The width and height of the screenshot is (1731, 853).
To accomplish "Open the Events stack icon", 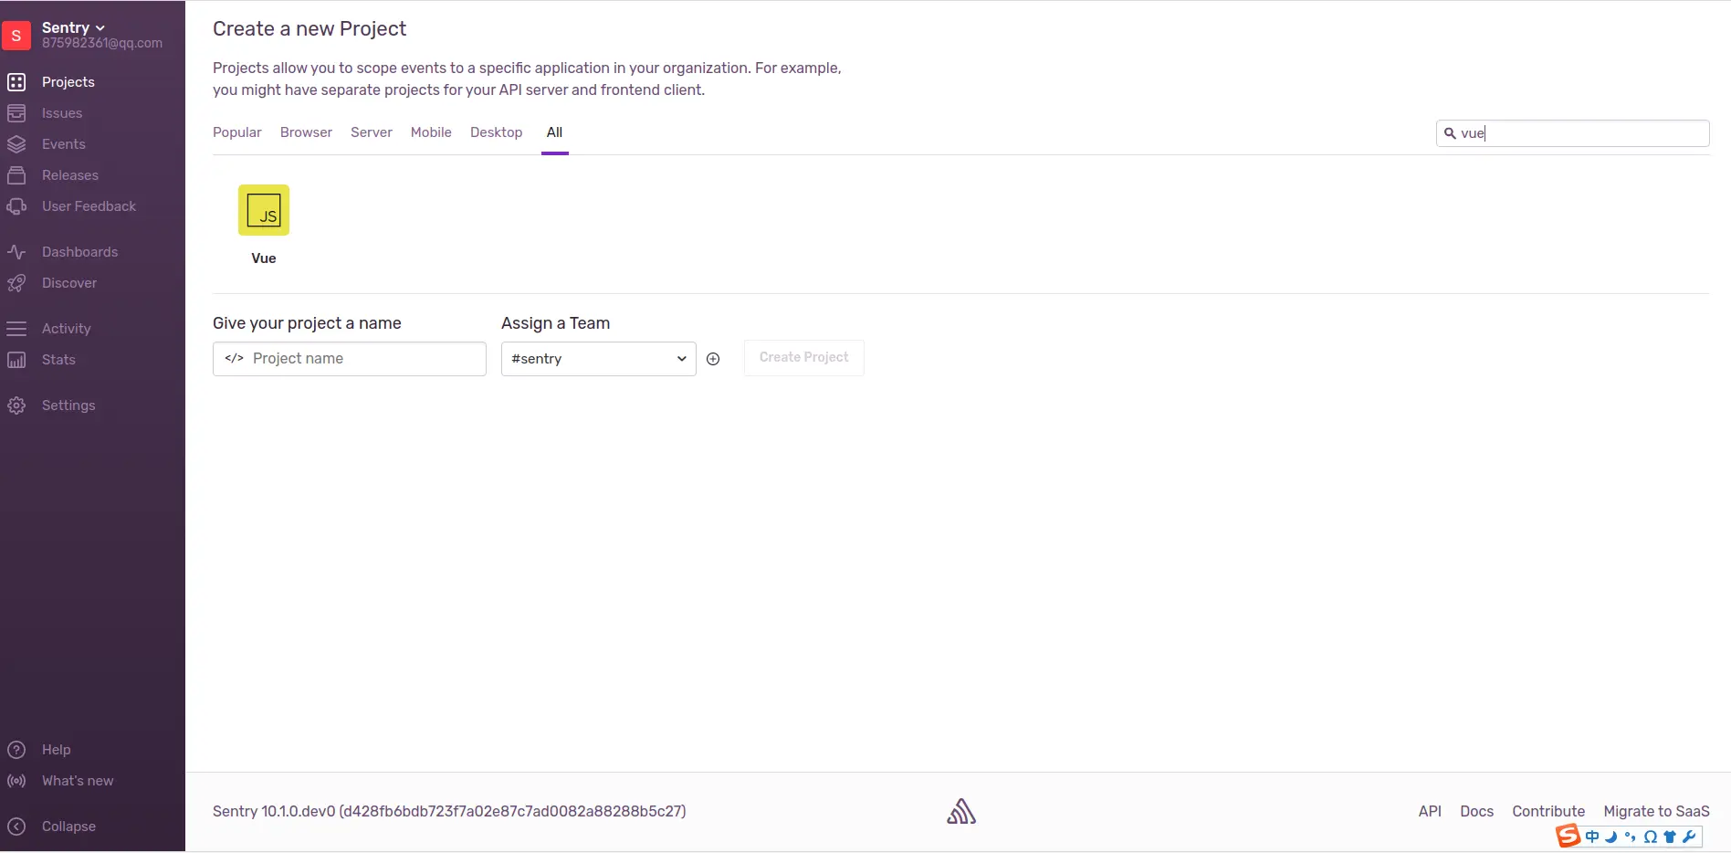I will pos(16,144).
